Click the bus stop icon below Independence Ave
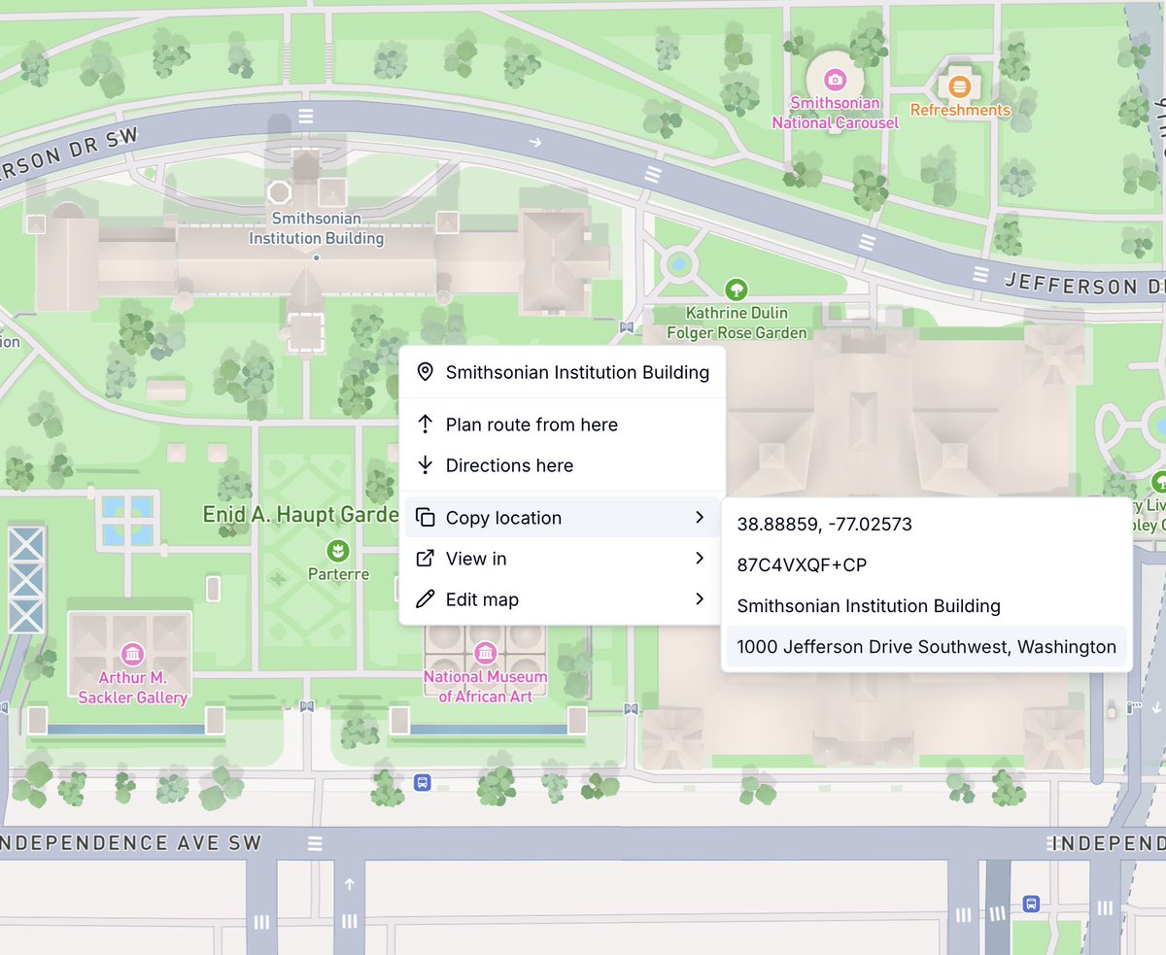Screen dimensions: 1166x955 pos(1032,904)
